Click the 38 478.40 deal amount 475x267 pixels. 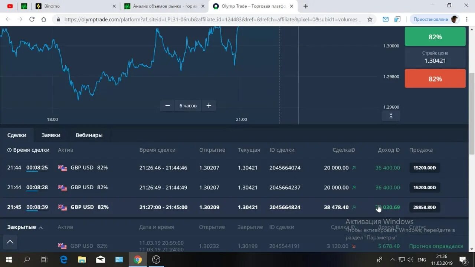(x=336, y=207)
